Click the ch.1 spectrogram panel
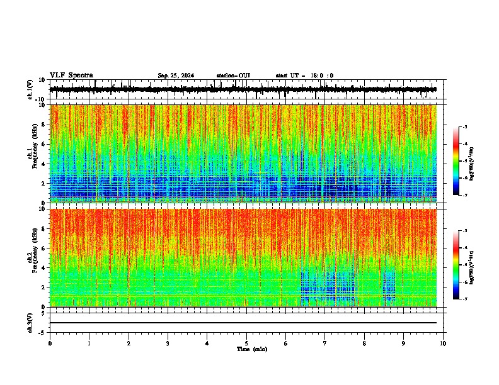Viewport: 499px width, 385px height. 243,153
